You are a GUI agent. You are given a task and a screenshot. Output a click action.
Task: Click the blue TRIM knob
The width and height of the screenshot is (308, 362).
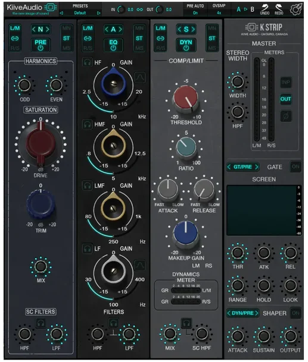pos(41,204)
